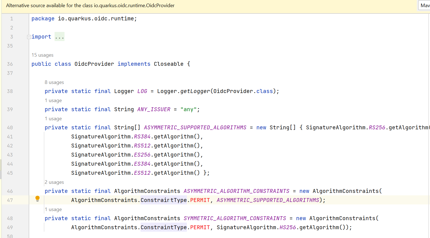This screenshot has width=430, height=238.
Task: Click ES256 on line 43
Action: [142, 155]
